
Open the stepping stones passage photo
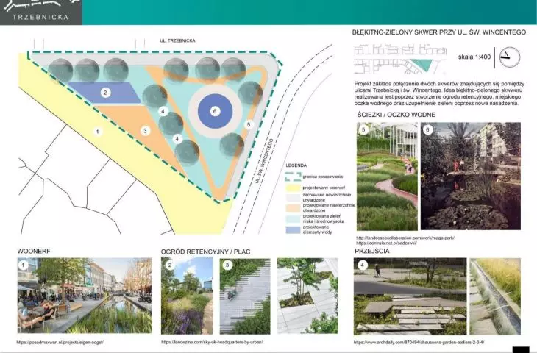pos(410,296)
